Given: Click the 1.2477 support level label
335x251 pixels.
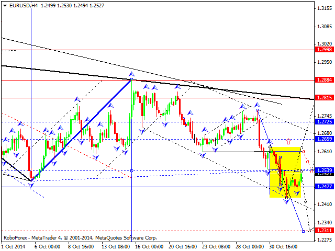Looking at the screenshot, I should pyautogui.click(x=324, y=187).
